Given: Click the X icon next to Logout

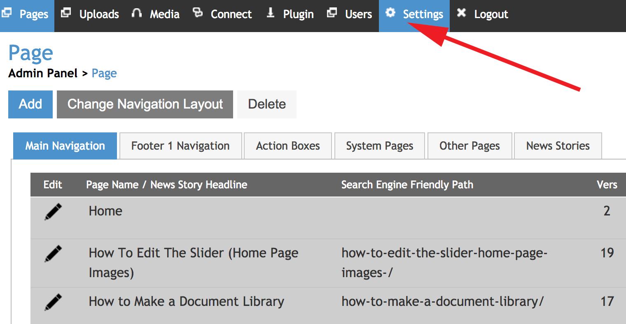Looking at the screenshot, I should point(461,13).
